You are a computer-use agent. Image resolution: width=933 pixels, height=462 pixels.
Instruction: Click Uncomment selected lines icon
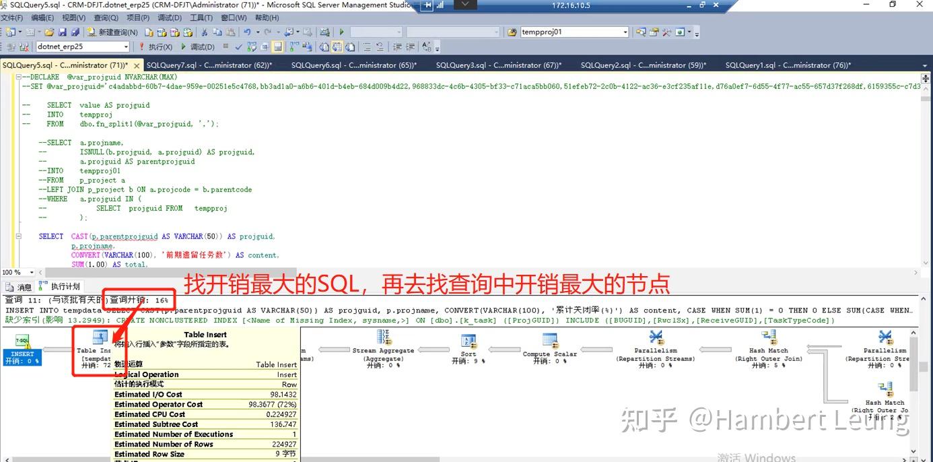pos(380,46)
